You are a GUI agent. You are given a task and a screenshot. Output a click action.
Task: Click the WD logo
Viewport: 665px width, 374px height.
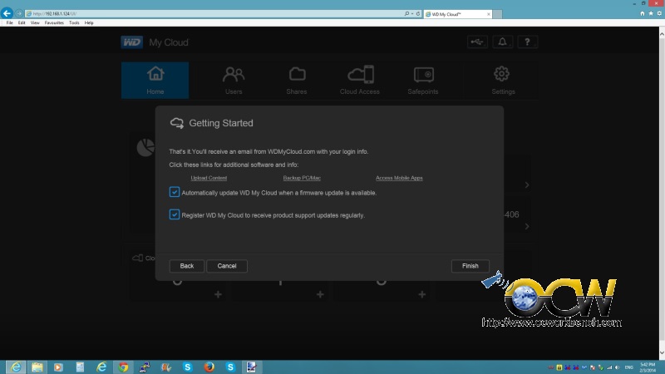point(132,42)
